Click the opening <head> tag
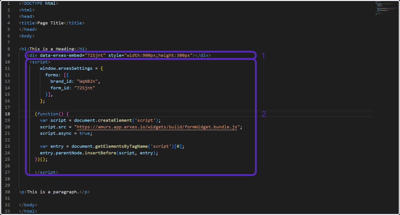This screenshot has width=400, height=215. [x=27, y=16]
